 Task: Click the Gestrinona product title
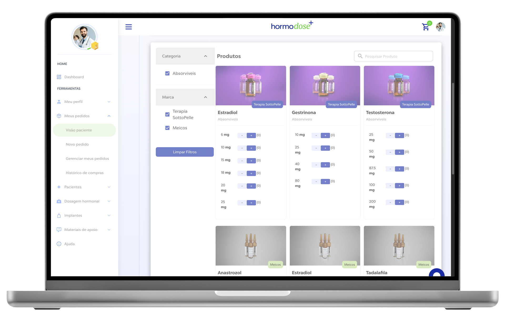[x=304, y=112]
